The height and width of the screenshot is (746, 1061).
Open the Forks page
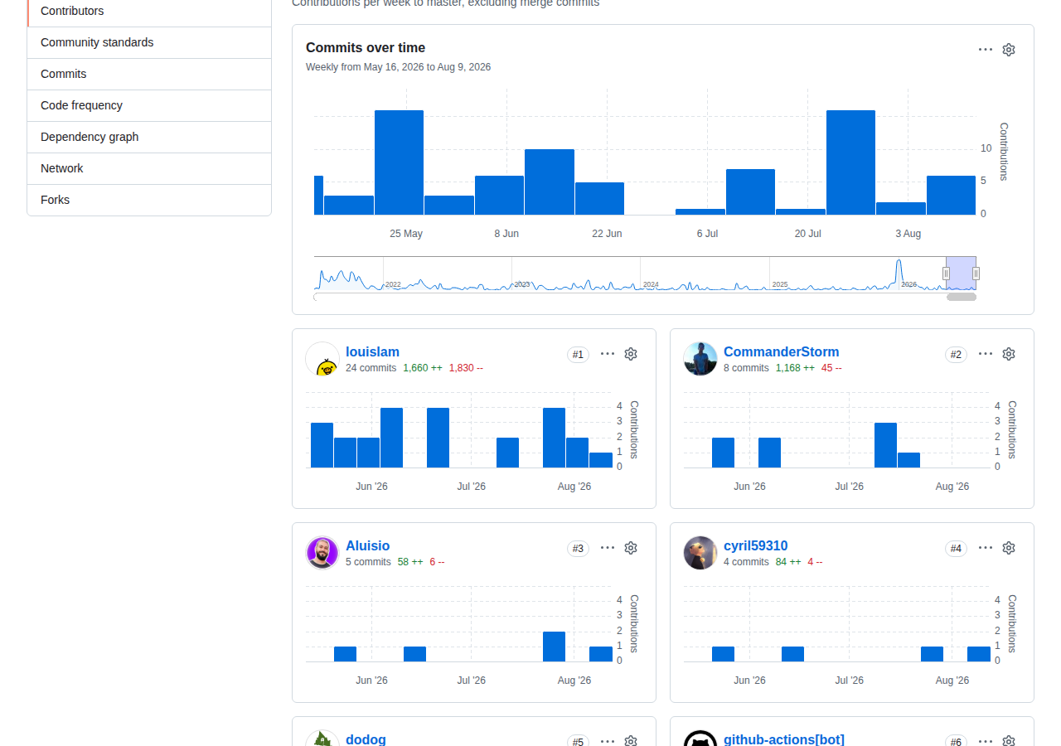click(x=149, y=200)
